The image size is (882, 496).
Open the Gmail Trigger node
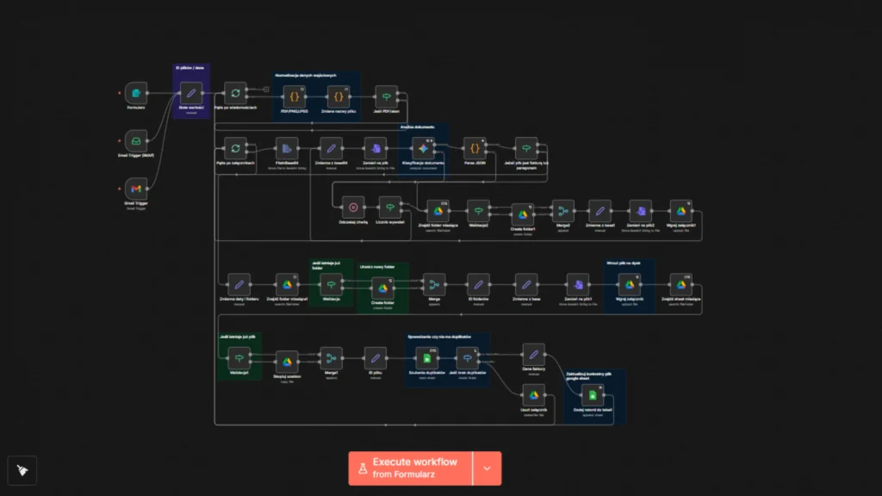click(135, 189)
